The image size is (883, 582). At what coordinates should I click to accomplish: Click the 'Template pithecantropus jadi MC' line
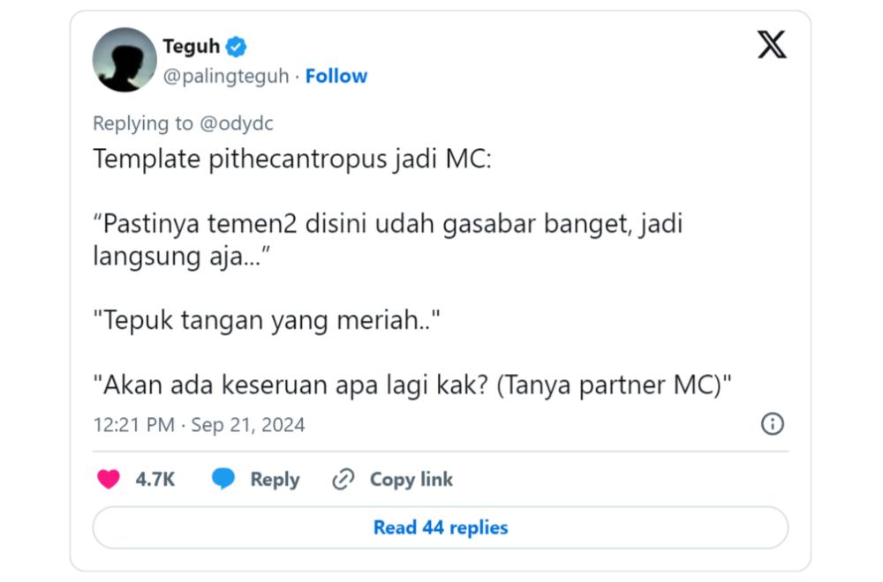click(x=292, y=159)
